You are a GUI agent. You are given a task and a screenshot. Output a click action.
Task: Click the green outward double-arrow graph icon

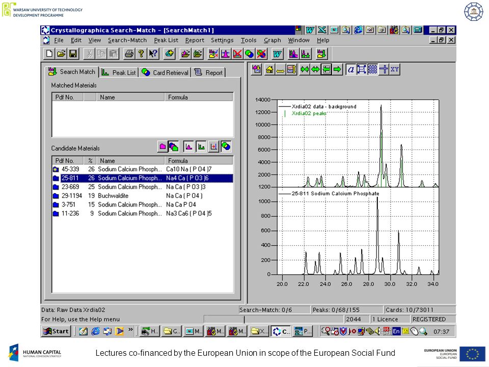click(x=315, y=69)
